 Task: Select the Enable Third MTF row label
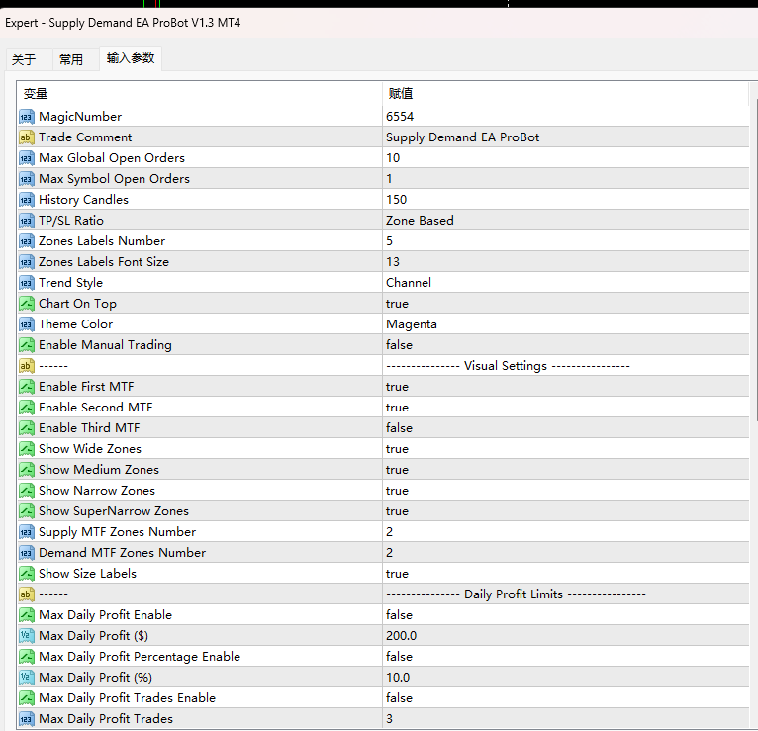89,428
